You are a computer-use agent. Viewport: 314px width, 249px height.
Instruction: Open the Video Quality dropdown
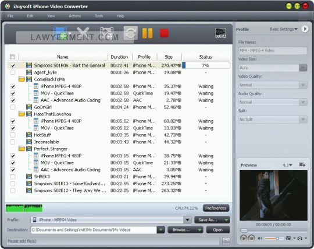pyautogui.click(x=303, y=85)
